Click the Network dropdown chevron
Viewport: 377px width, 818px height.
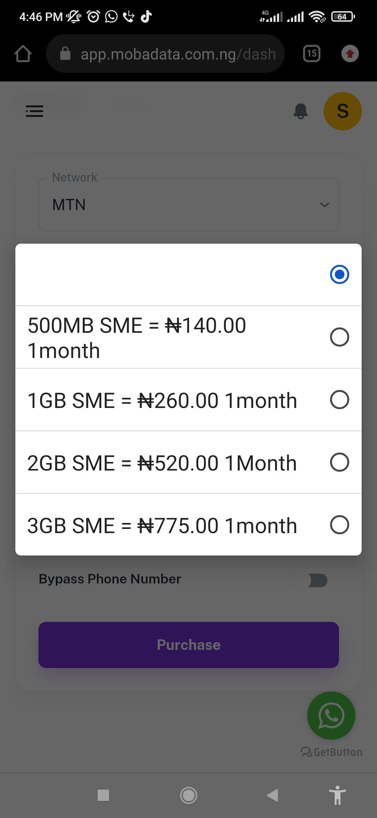(x=325, y=205)
